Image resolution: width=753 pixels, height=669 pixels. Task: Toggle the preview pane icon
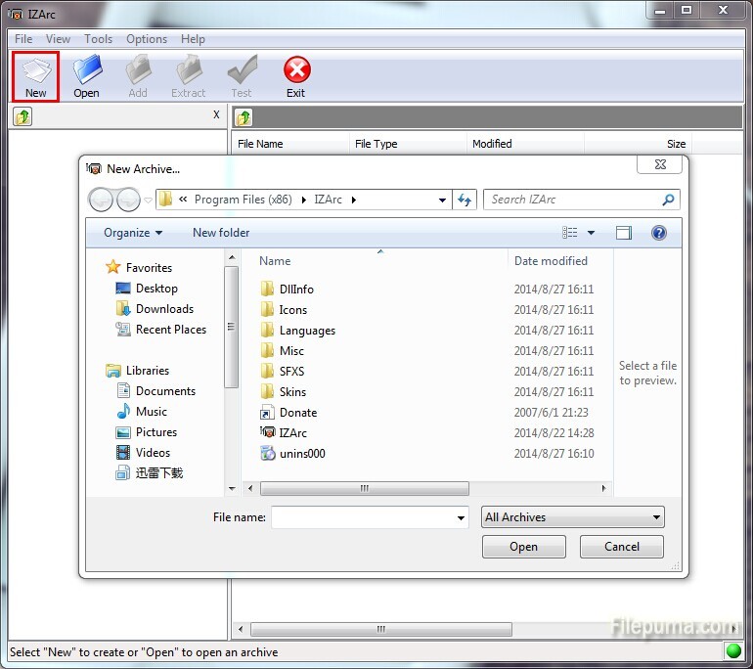pos(624,233)
